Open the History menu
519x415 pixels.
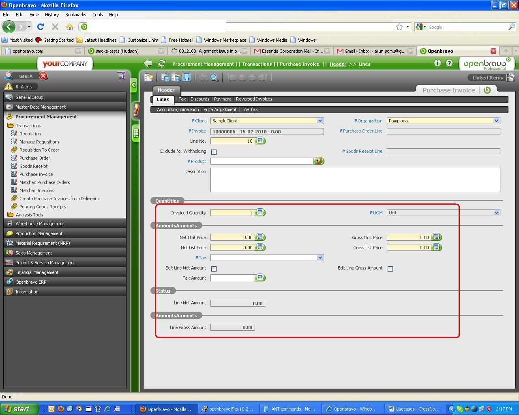(52, 15)
